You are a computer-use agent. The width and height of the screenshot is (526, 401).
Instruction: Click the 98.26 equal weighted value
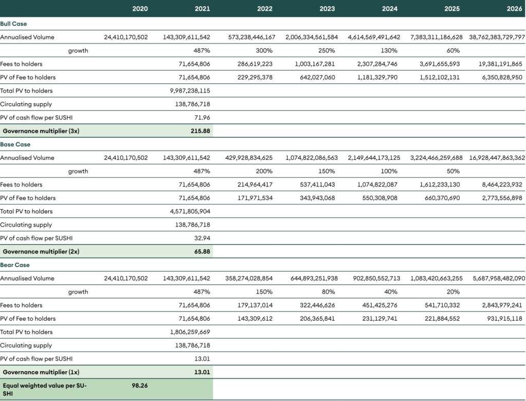140,385
